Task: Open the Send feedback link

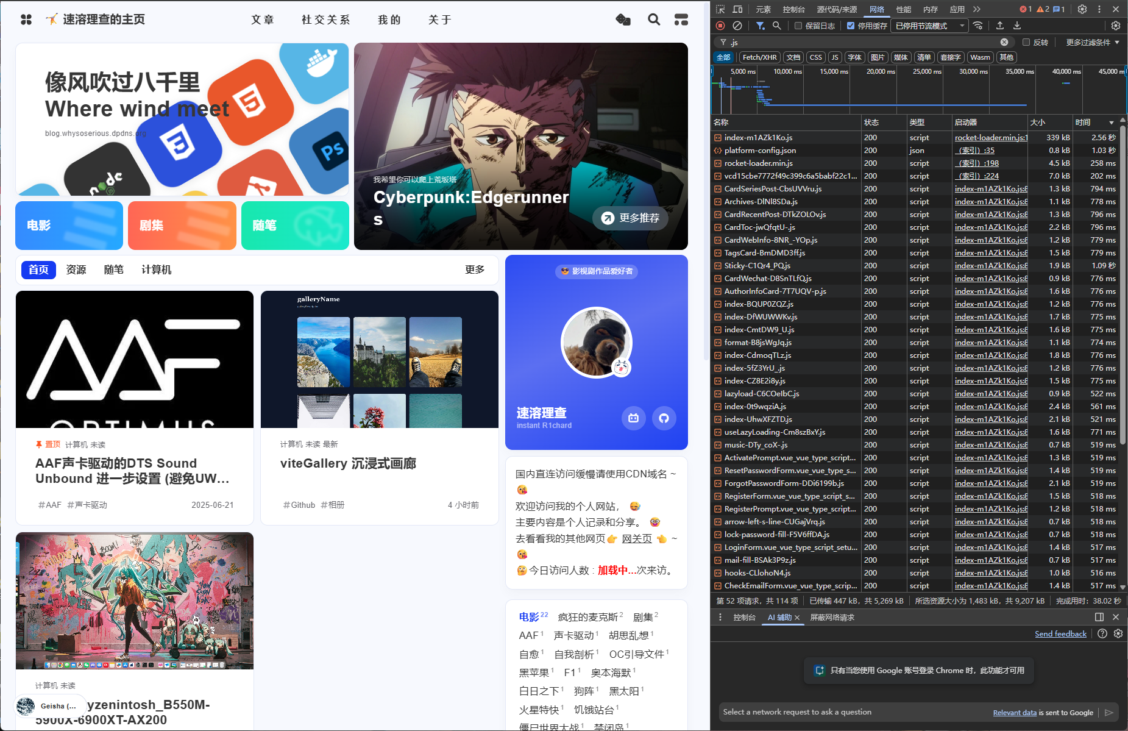Action: click(x=1060, y=634)
